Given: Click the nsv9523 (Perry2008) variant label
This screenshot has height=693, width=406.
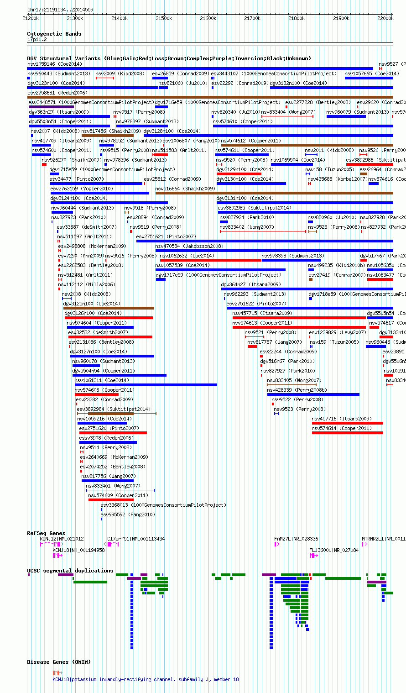Looking at the screenshot, I should click(x=300, y=409).
